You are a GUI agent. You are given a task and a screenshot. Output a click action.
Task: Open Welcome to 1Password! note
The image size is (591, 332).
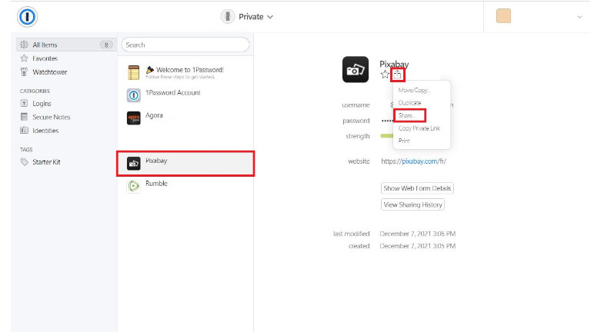[x=185, y=72]
